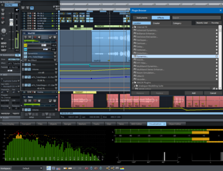The height and width of the screenshot is (171, 223).
Task: Lock the Bass track
Action: click(50, 101)
